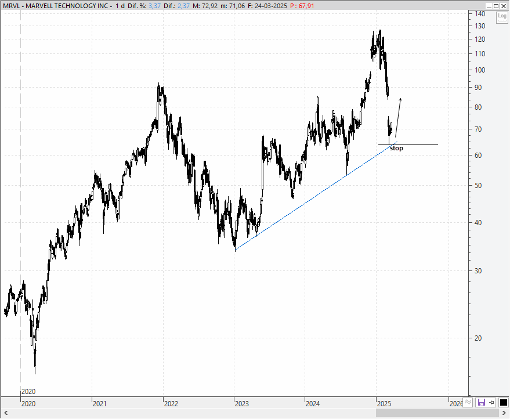
Task: Close the MRVL chart window
Action: tap(504, 6)
